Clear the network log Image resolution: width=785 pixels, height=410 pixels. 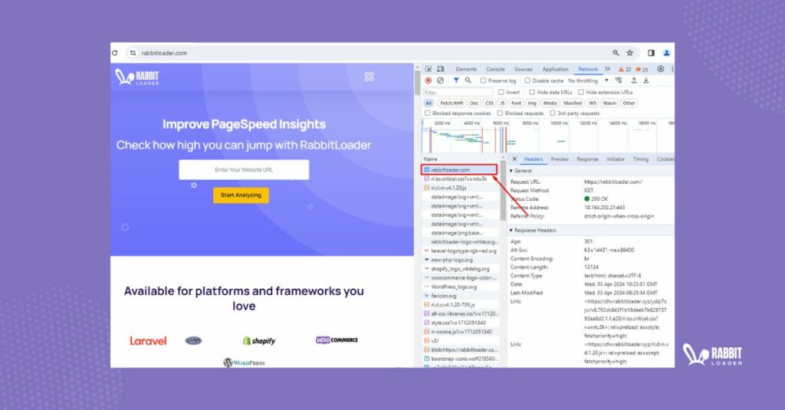tap(440, 80)
